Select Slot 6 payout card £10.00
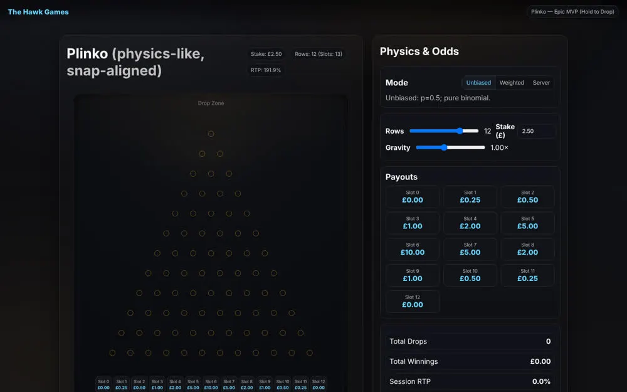 coord(413,249)
